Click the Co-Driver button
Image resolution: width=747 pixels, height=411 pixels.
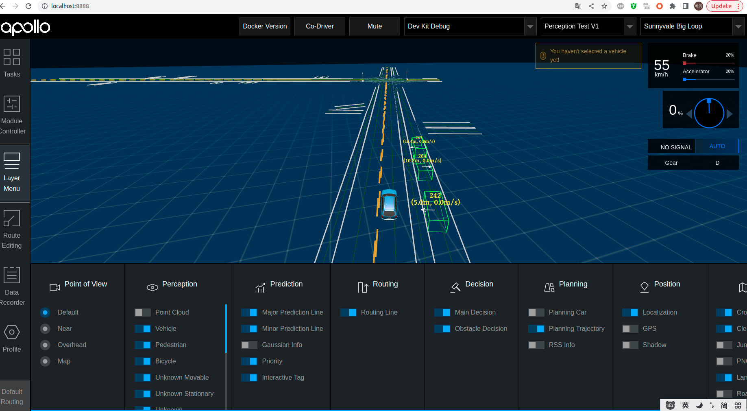[320, 26]
